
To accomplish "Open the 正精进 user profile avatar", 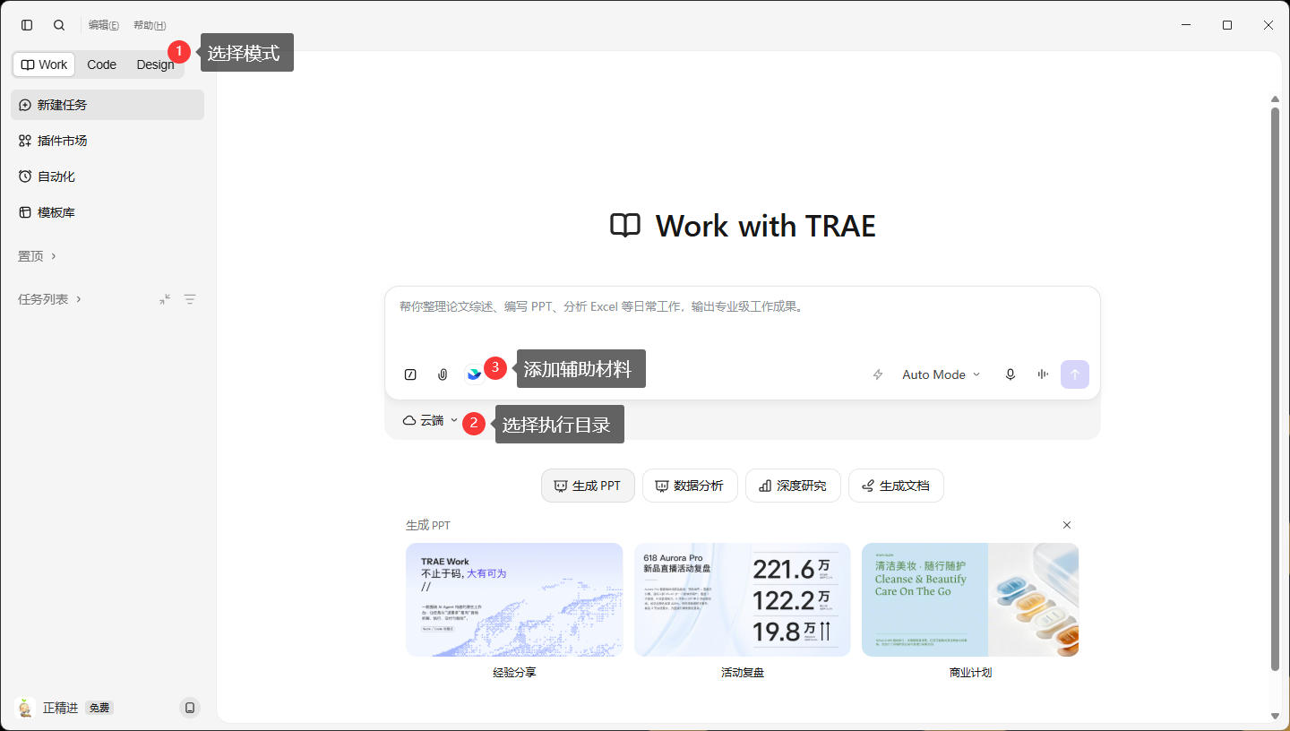I will tap(26, 708).
